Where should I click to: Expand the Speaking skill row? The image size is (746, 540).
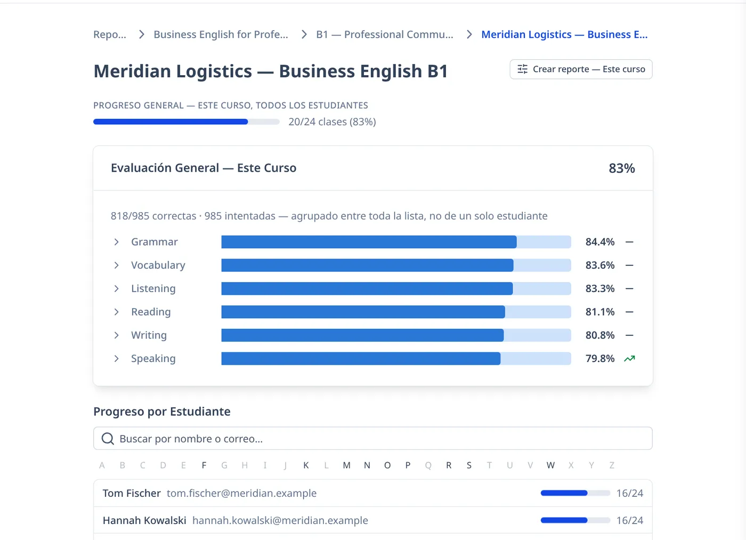[x=116, y=359]
